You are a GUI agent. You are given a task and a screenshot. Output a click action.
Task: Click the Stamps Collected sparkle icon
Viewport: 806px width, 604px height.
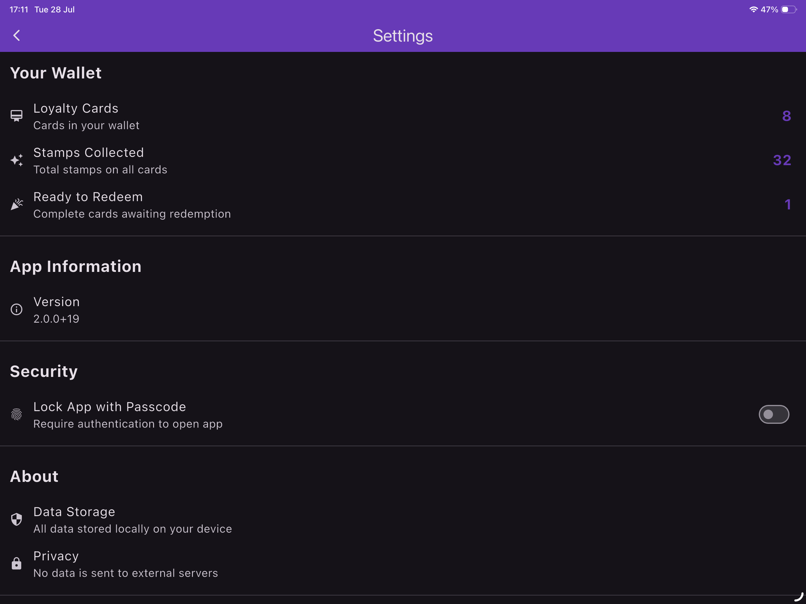17,160
